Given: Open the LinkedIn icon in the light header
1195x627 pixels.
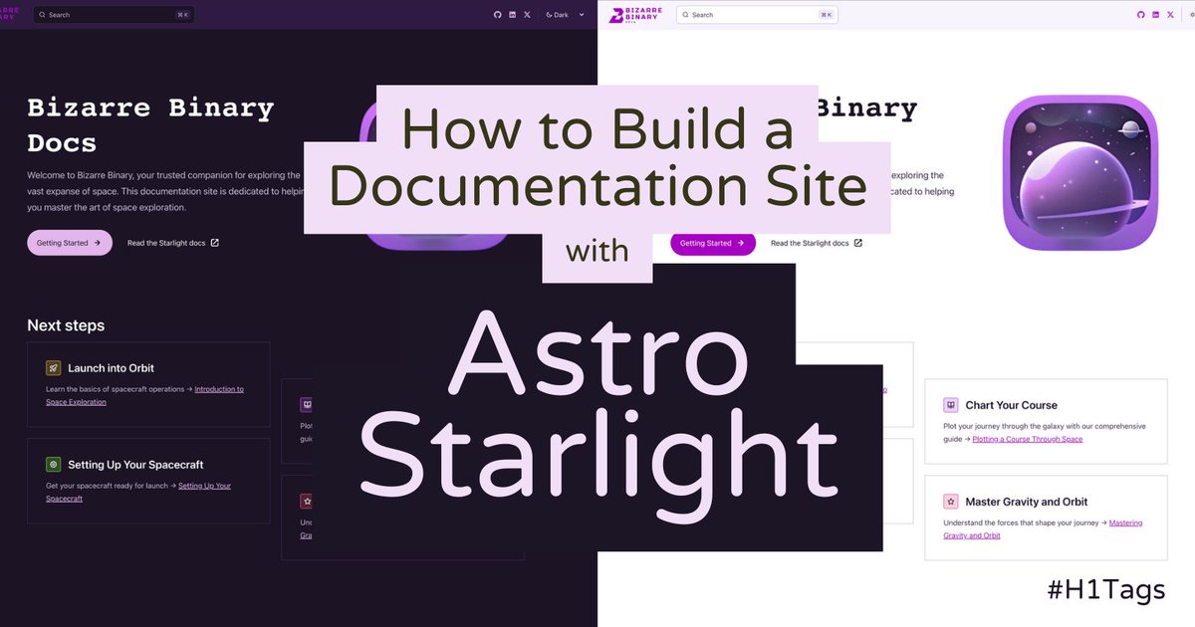Looking at the screenshot, I should pos(1156,15).
